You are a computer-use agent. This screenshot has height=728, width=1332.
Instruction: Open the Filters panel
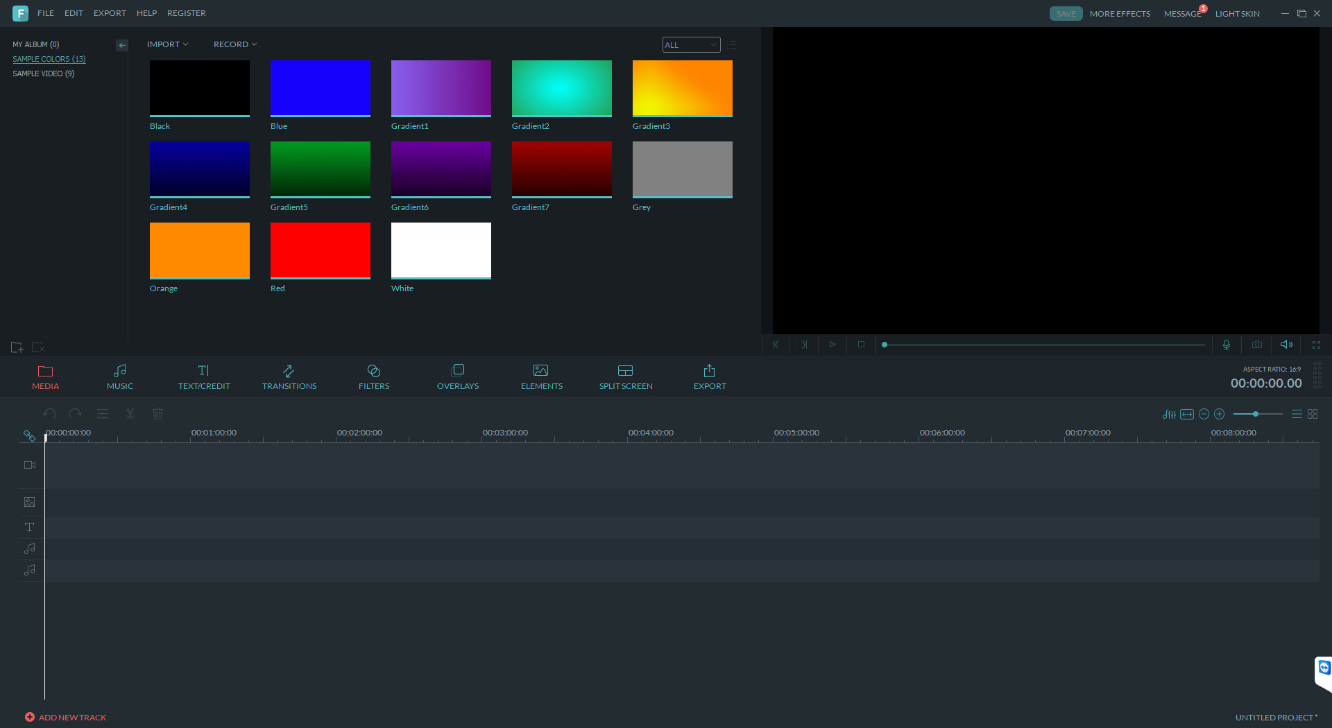(x=373, y=376)
